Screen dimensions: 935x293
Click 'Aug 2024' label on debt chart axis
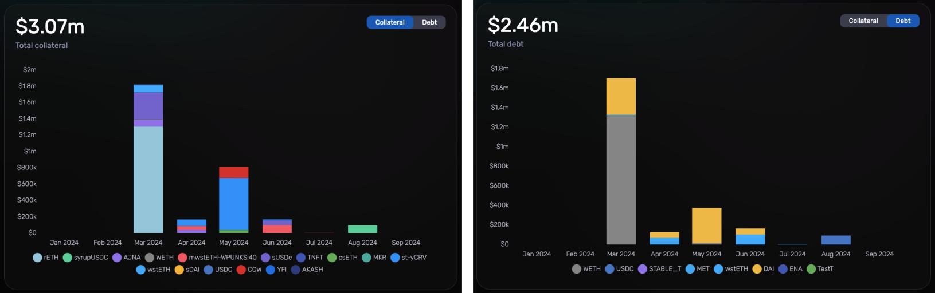(836, 254)
